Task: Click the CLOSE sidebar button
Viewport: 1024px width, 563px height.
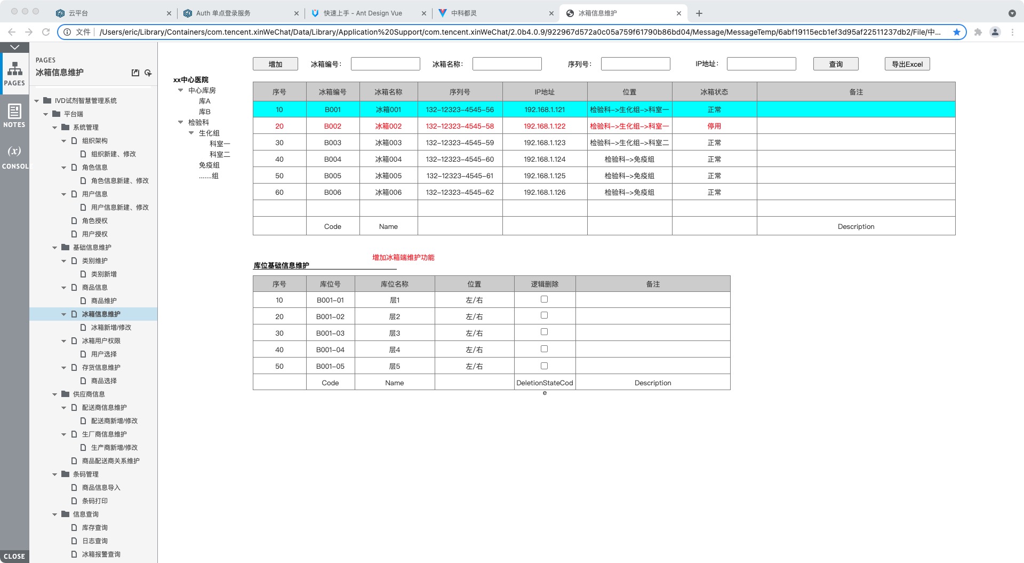Action: [x=14, y=556]
